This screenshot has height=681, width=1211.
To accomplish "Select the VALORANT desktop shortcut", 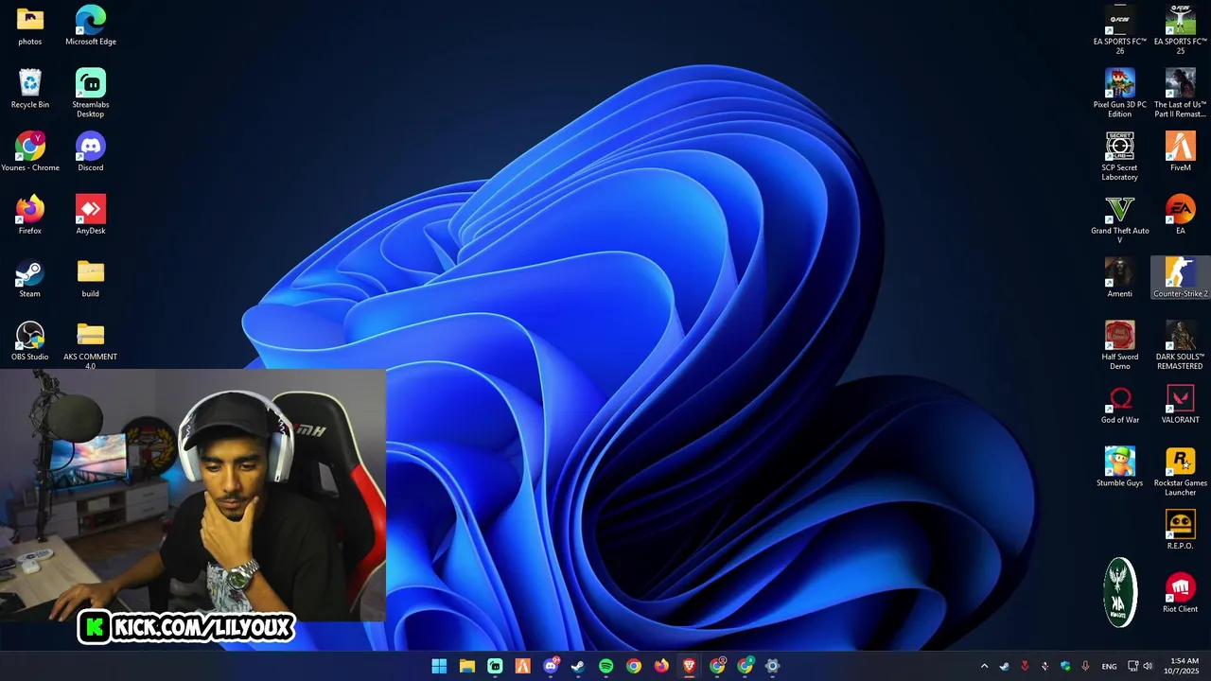I will coord(1181,405).
